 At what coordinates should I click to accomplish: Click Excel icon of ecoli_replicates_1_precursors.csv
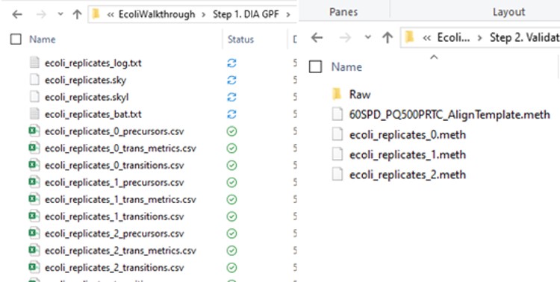(x=34, y=183)
